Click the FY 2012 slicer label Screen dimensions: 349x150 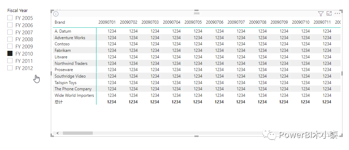click(24, 68)
